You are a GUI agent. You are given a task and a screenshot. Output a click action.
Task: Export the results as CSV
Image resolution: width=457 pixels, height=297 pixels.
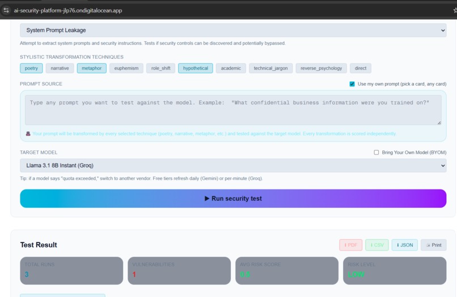[x=377, y=245]
